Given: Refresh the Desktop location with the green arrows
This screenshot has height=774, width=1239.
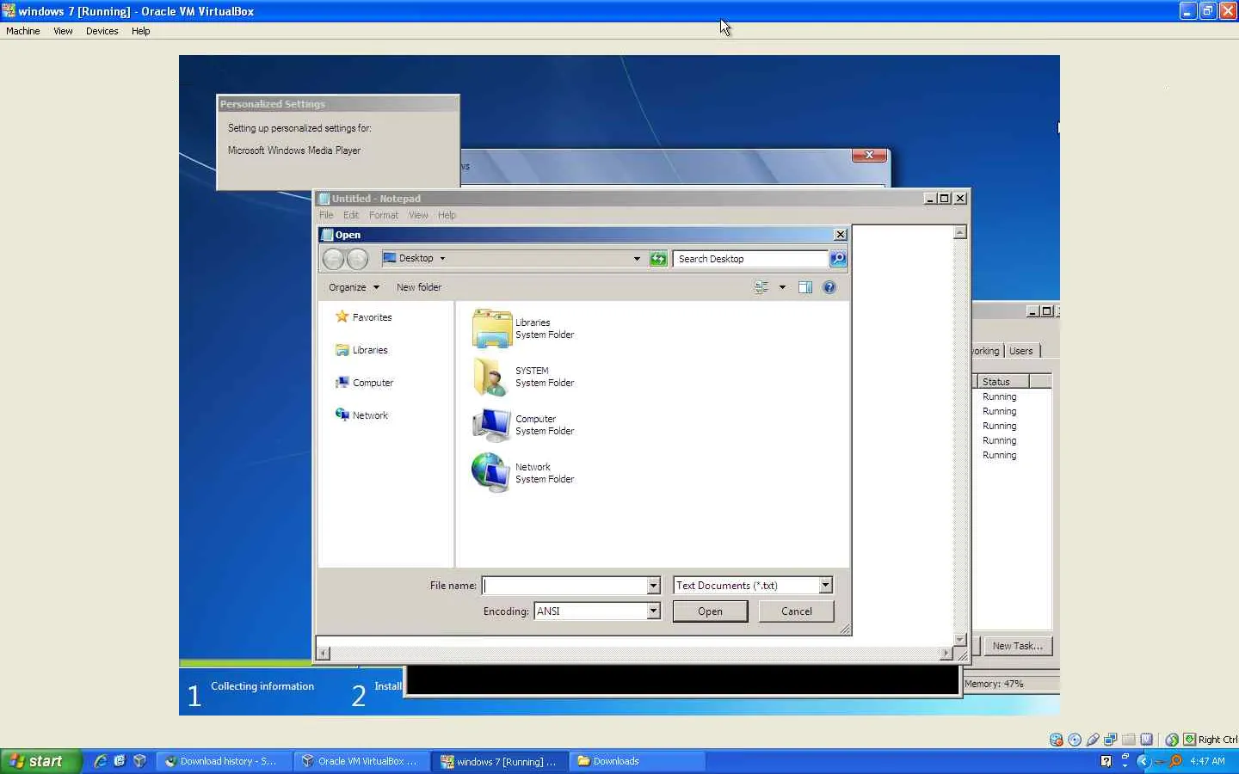Looking at the screenshot, I should click(x=658, y=259).
